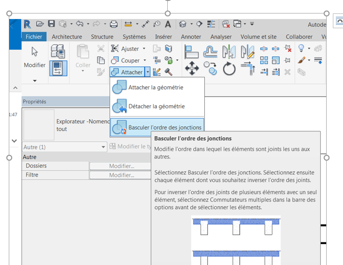Expand the Ajuster dropdown
343x265 pixels.
coord(144,49)
